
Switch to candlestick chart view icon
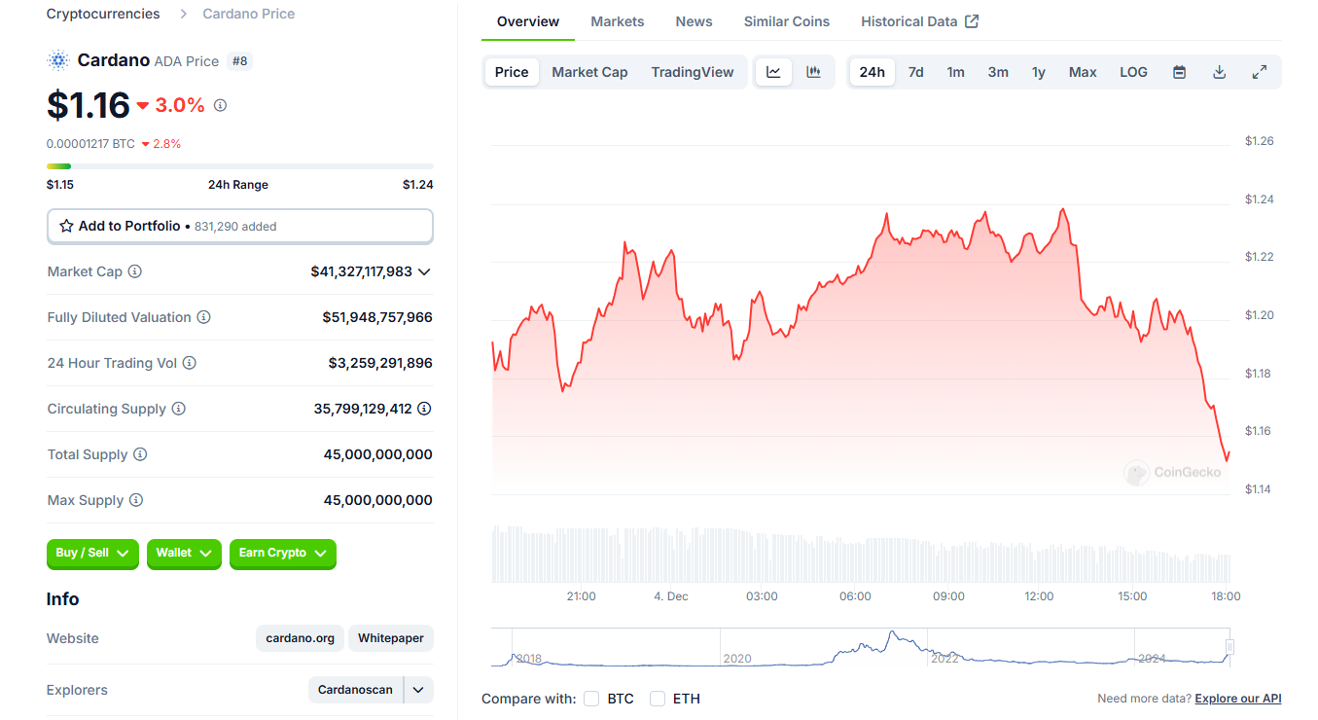coord(813,72)
